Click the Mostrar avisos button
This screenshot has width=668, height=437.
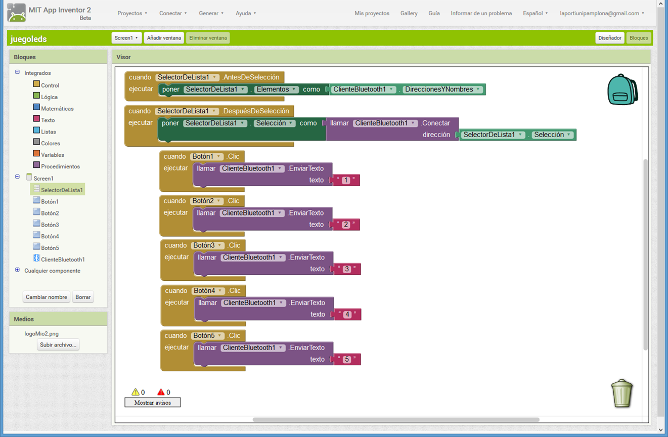click(152, 403)
